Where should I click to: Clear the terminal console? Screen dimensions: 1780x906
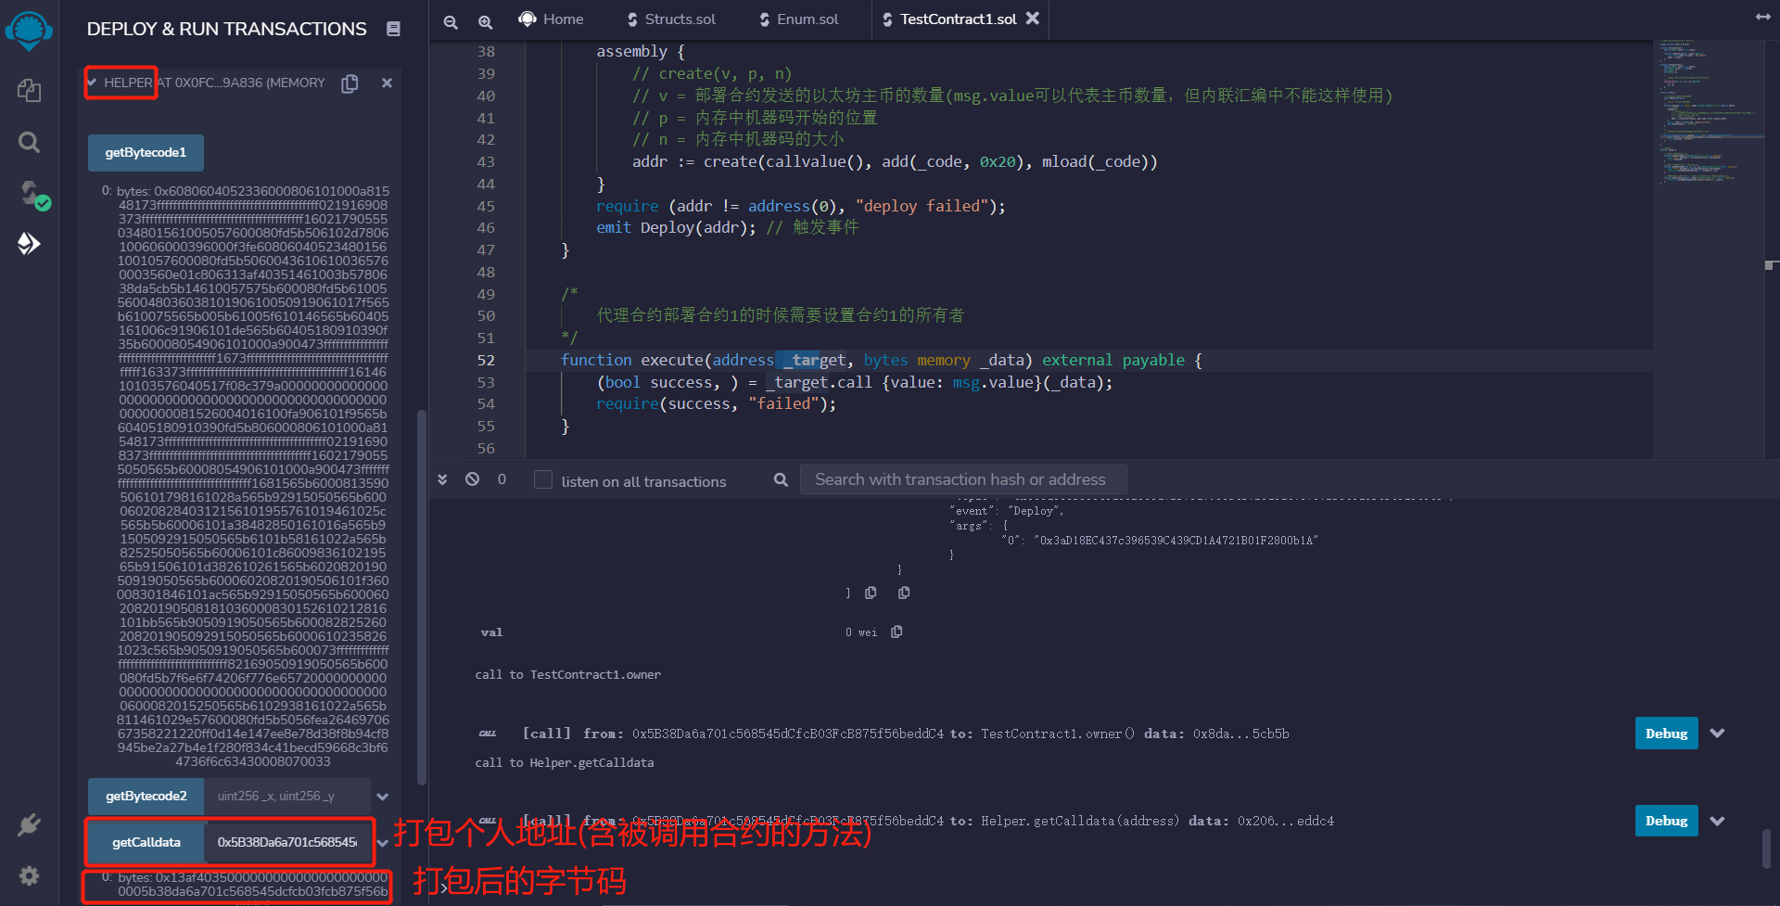pyautogui.click(x=473, y=479)
